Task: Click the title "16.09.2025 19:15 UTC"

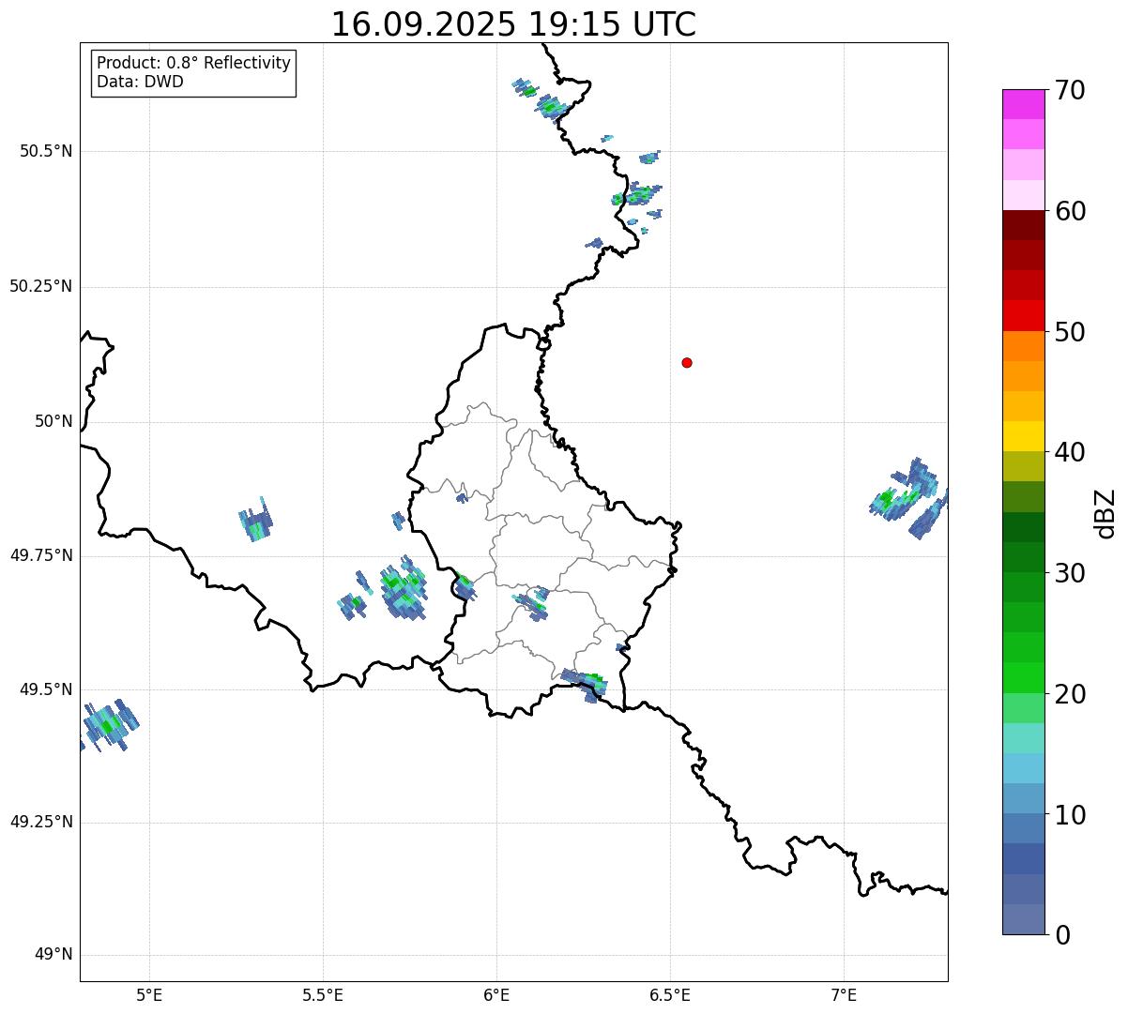Action: [x=513, y=24]
